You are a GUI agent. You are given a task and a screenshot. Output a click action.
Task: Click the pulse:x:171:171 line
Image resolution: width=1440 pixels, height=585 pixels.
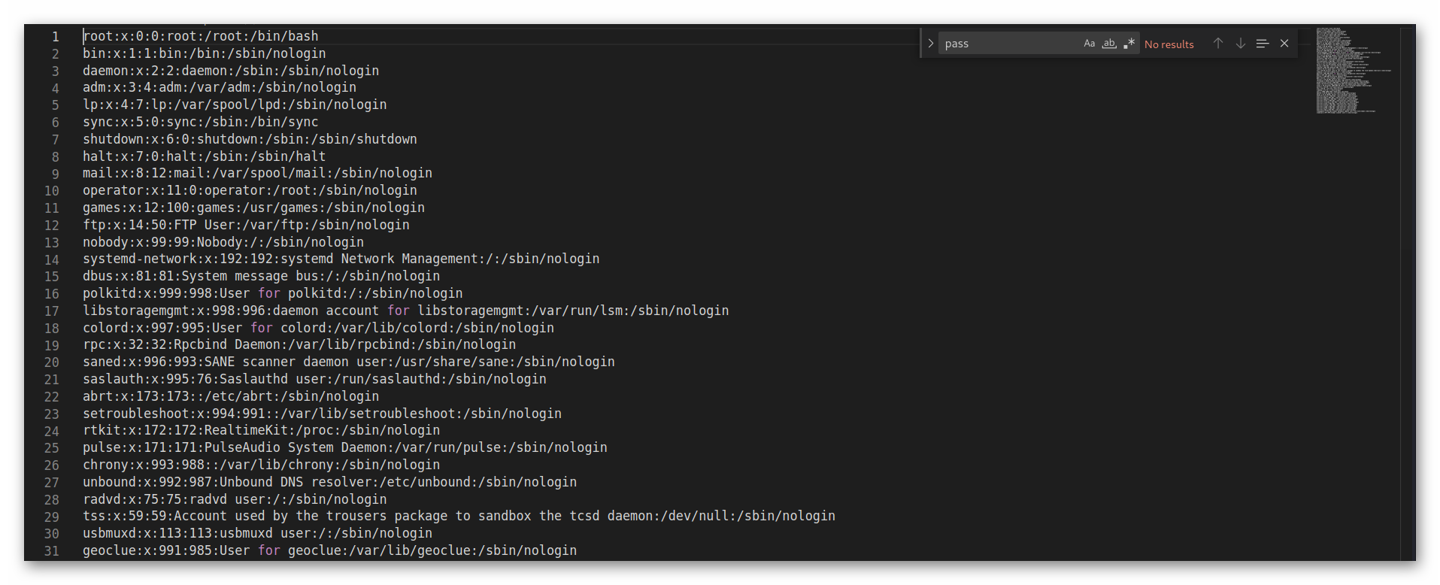click(345, 447)
